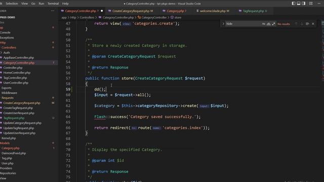Toggle find in selection icon
This screenshot has height=182, width=324.
point(307,24)
